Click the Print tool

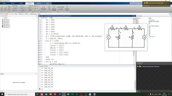coord(13,10)
